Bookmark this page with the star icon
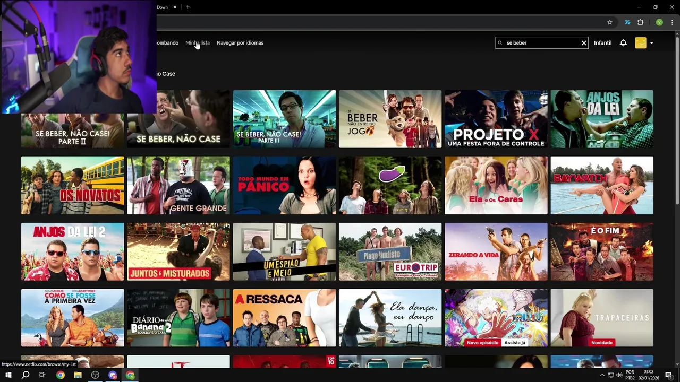 point(610,22)
